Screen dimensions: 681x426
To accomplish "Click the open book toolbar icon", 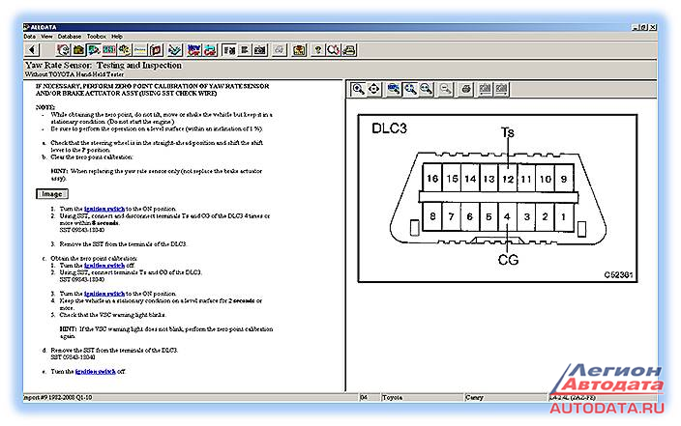I will click(156, 50).
